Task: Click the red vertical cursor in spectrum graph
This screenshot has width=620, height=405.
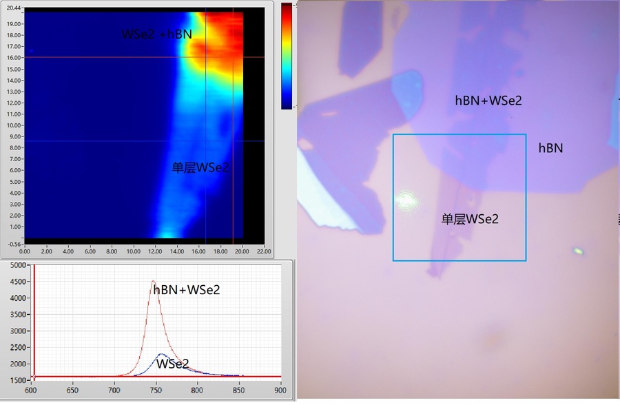Action: [34, 324]
